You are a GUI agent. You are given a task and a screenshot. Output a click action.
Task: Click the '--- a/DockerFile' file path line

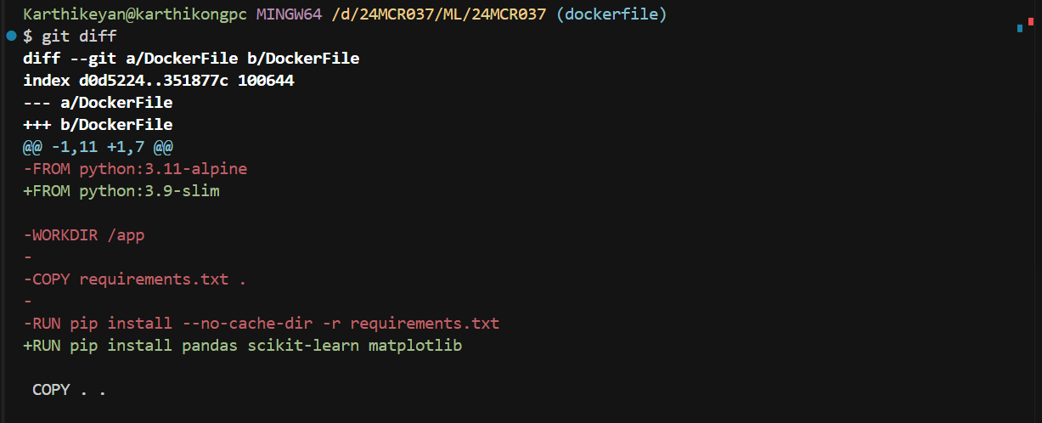click(98, 103)
